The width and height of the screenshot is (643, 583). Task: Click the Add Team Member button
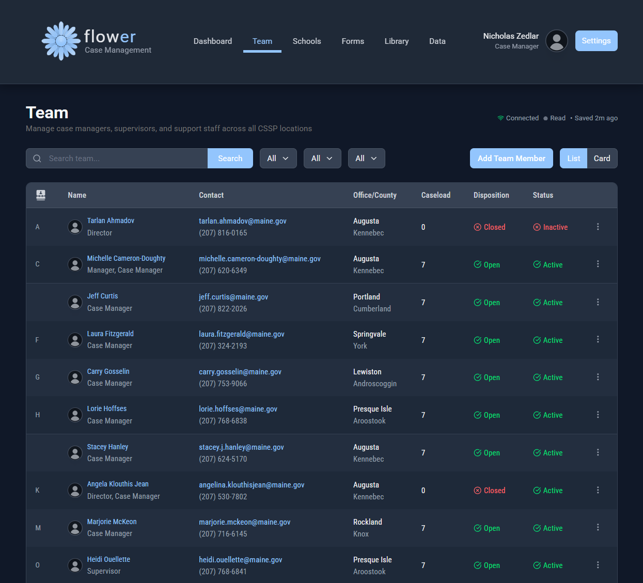[x=511, y=159]
